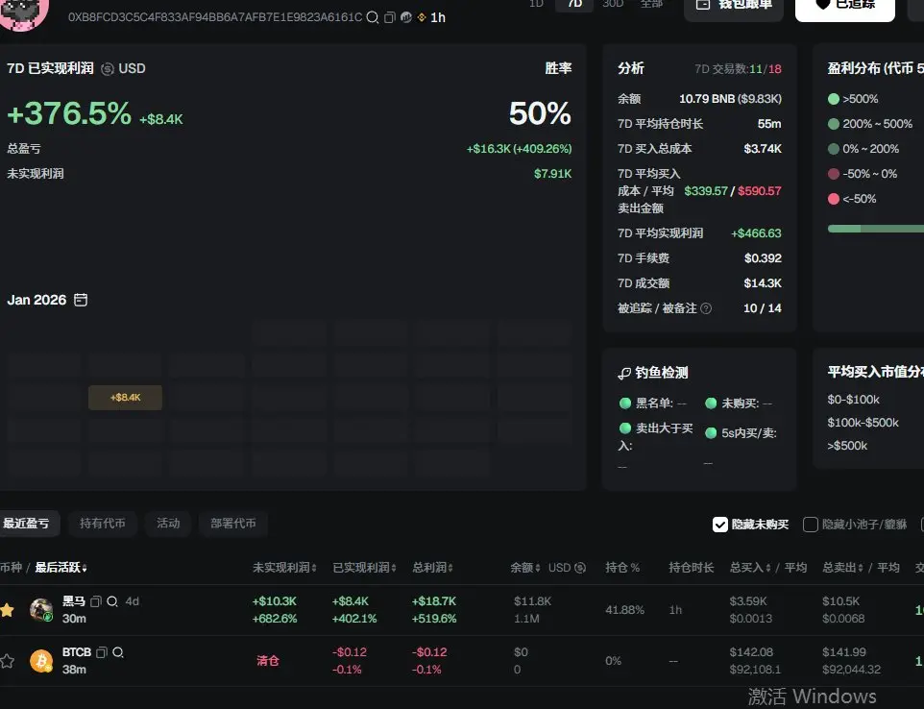The image size is (924, 709).
Task: Click 清仓 status in BTCB row
Action: pos(268,661)
